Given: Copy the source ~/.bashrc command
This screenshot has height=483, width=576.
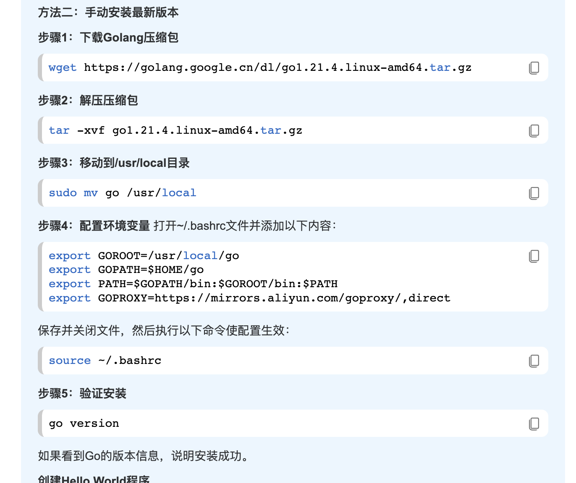Looking at the screenshot, I should 534,361.
